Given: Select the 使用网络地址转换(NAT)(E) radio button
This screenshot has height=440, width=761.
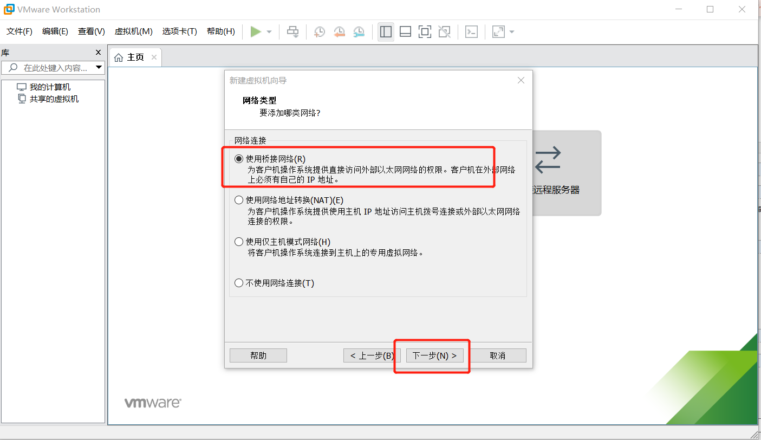Looking at the screenshot, I should click(x=239, y=200).
